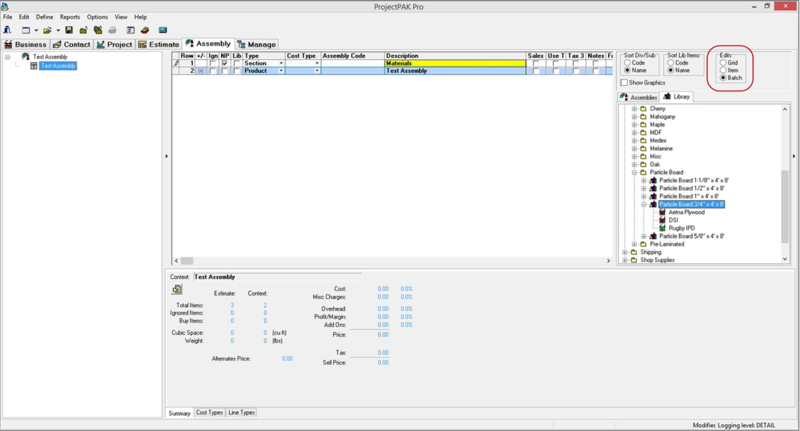Viewport: 800px width, 431px height.
Task: Click the DSI vendor icon
Action: (x=663, y=220)
